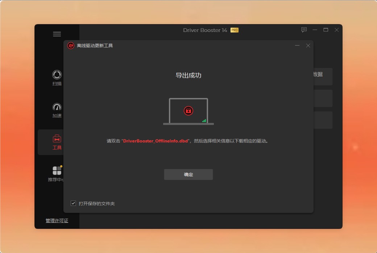This screenshot has width=377, height=253.
Task: Click the red Driver Booster logo in dialog
Action: tap(71, 46)
